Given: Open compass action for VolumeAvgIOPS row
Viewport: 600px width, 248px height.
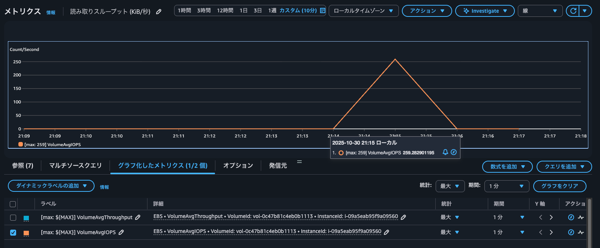Looking at the screenshot, I should click(571, 232).
